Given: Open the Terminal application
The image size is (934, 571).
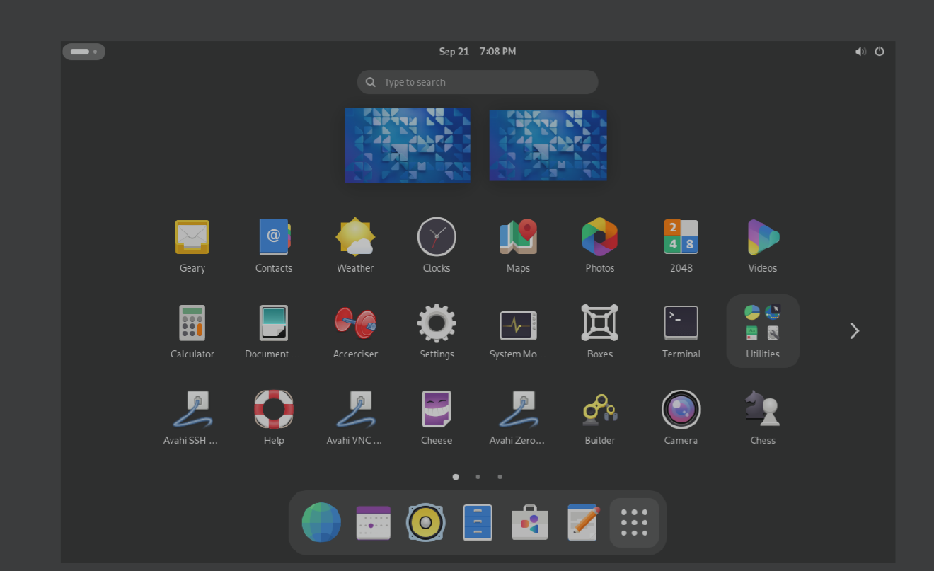Looking at the screenshot, I should (x=681, y=330).
